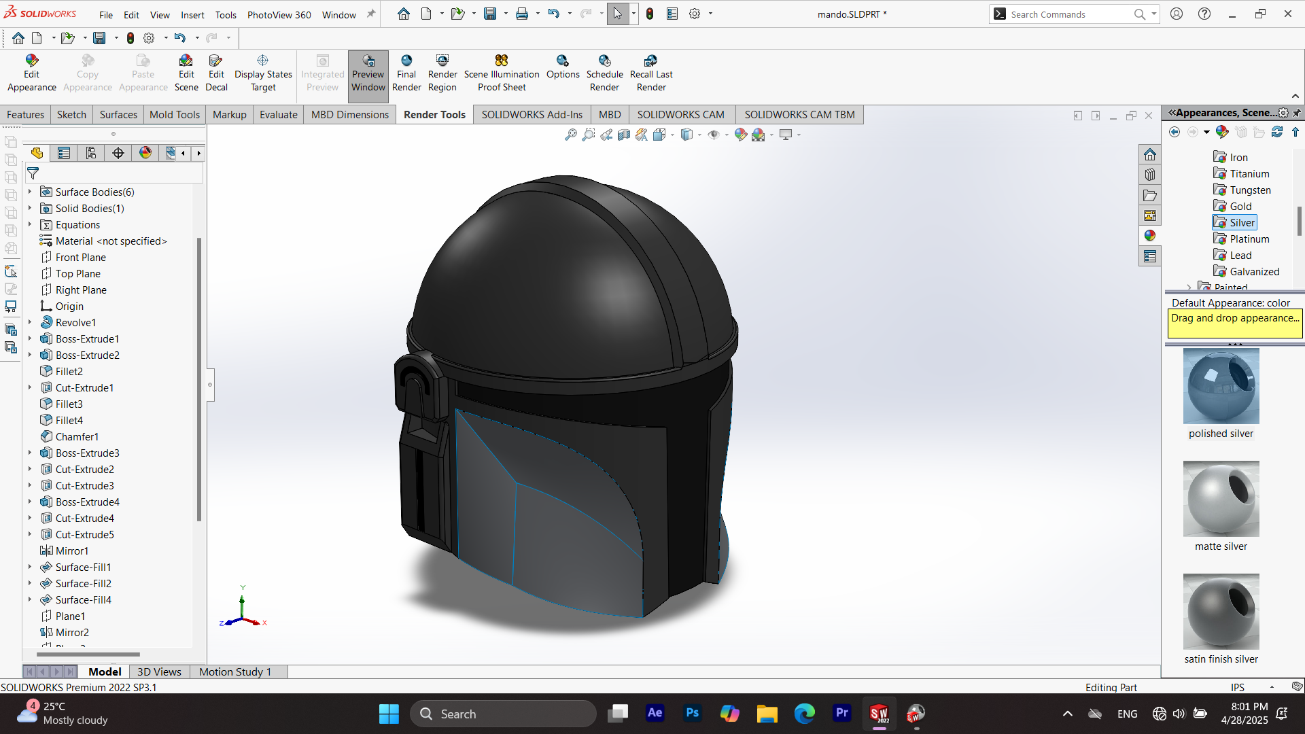The width and height of the screenshot is (1305, 734).
Task: Expand Boss-Extrude1 feature
Action: tap(30, 339)
